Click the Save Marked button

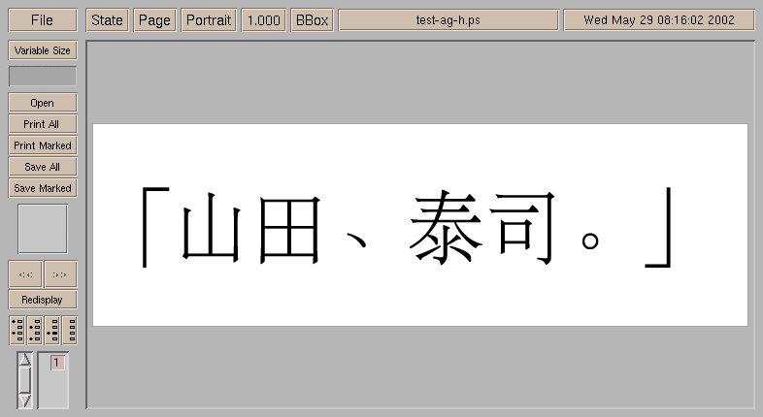pos(43,188)
